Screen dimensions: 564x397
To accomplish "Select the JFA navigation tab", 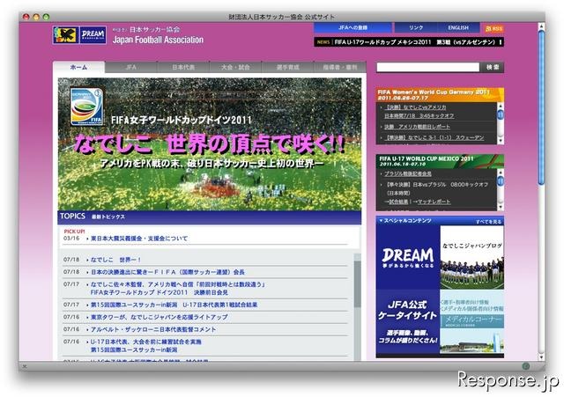I will [131, 67].
